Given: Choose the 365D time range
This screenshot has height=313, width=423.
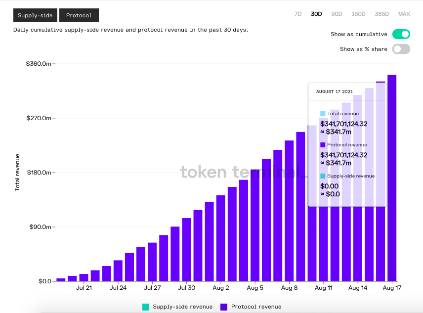Looking at the screenshot, I should click(381, 14).
